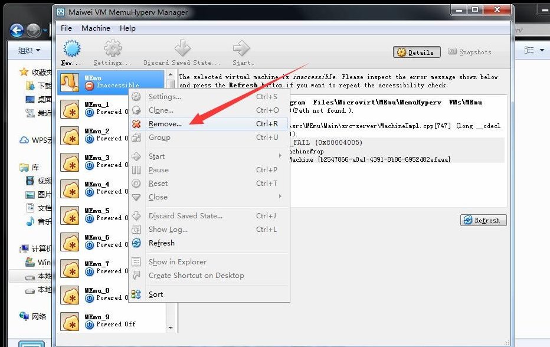Click the New virtual machine toolbar icon
The image size is (550, 347).
tap(72, 48)
